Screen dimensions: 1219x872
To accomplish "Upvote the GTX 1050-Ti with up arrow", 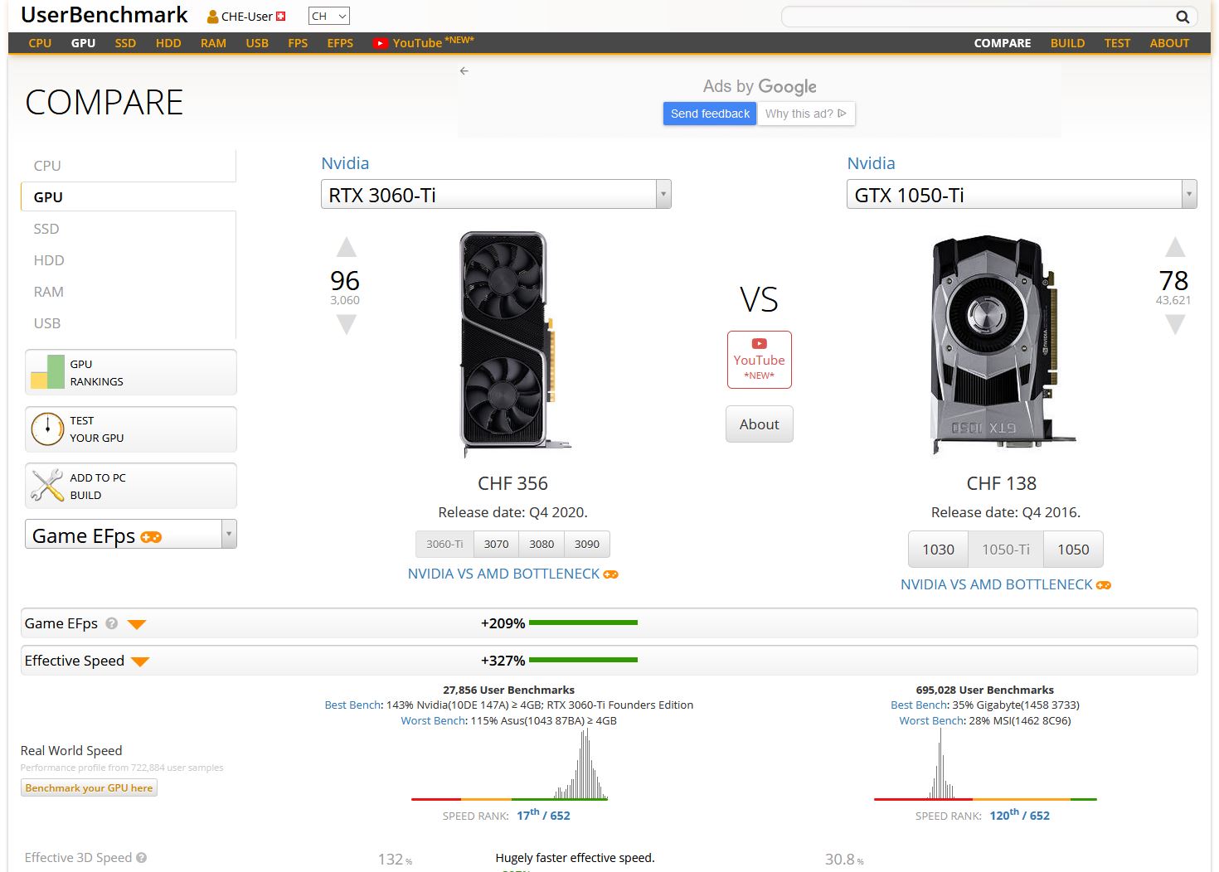I will click(1174, 247).
